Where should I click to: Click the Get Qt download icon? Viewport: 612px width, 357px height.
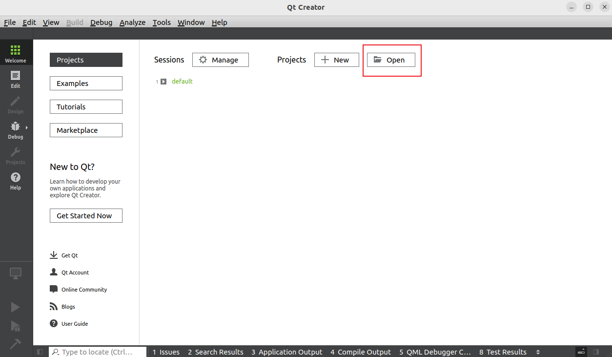[54, 255]
